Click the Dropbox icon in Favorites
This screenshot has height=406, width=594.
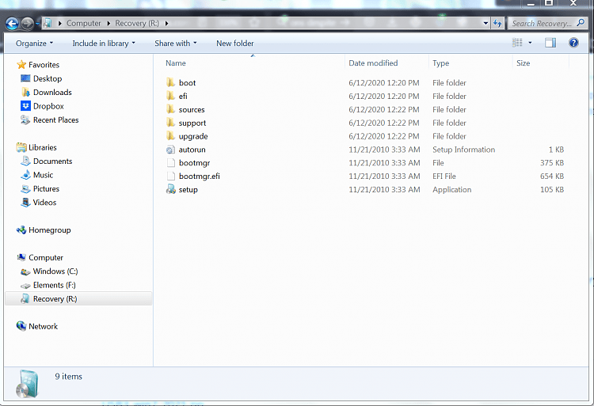(x=25, y=106)
